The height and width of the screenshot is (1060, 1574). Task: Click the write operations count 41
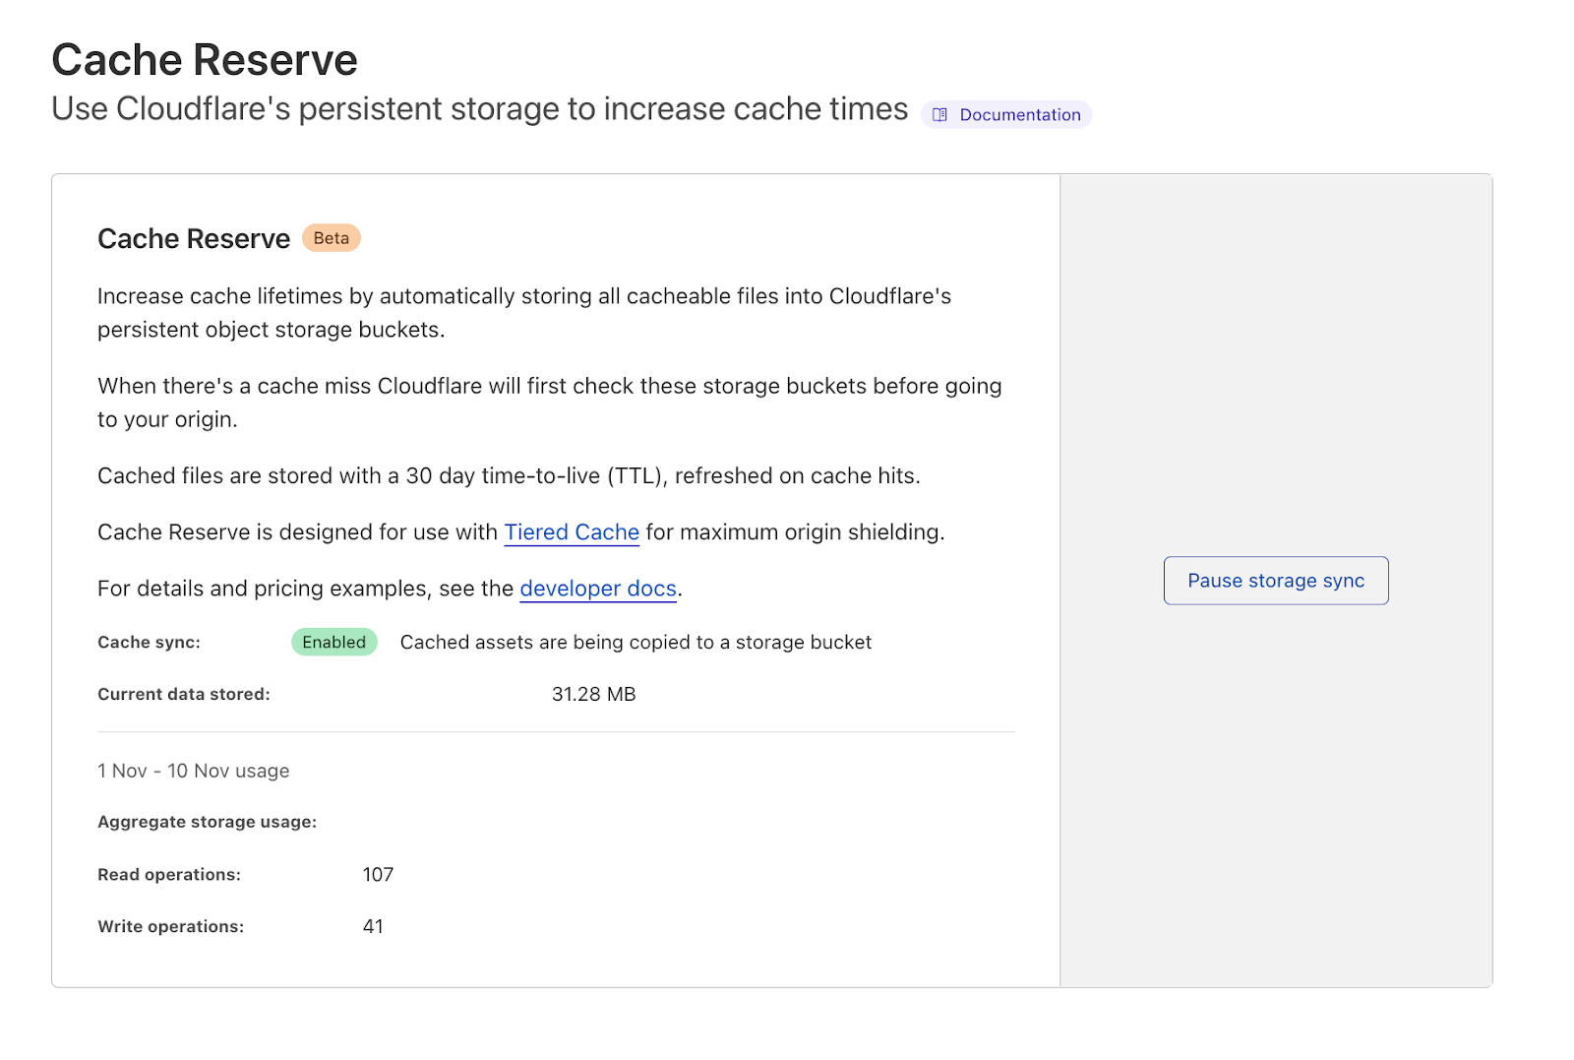pos(373,927)
